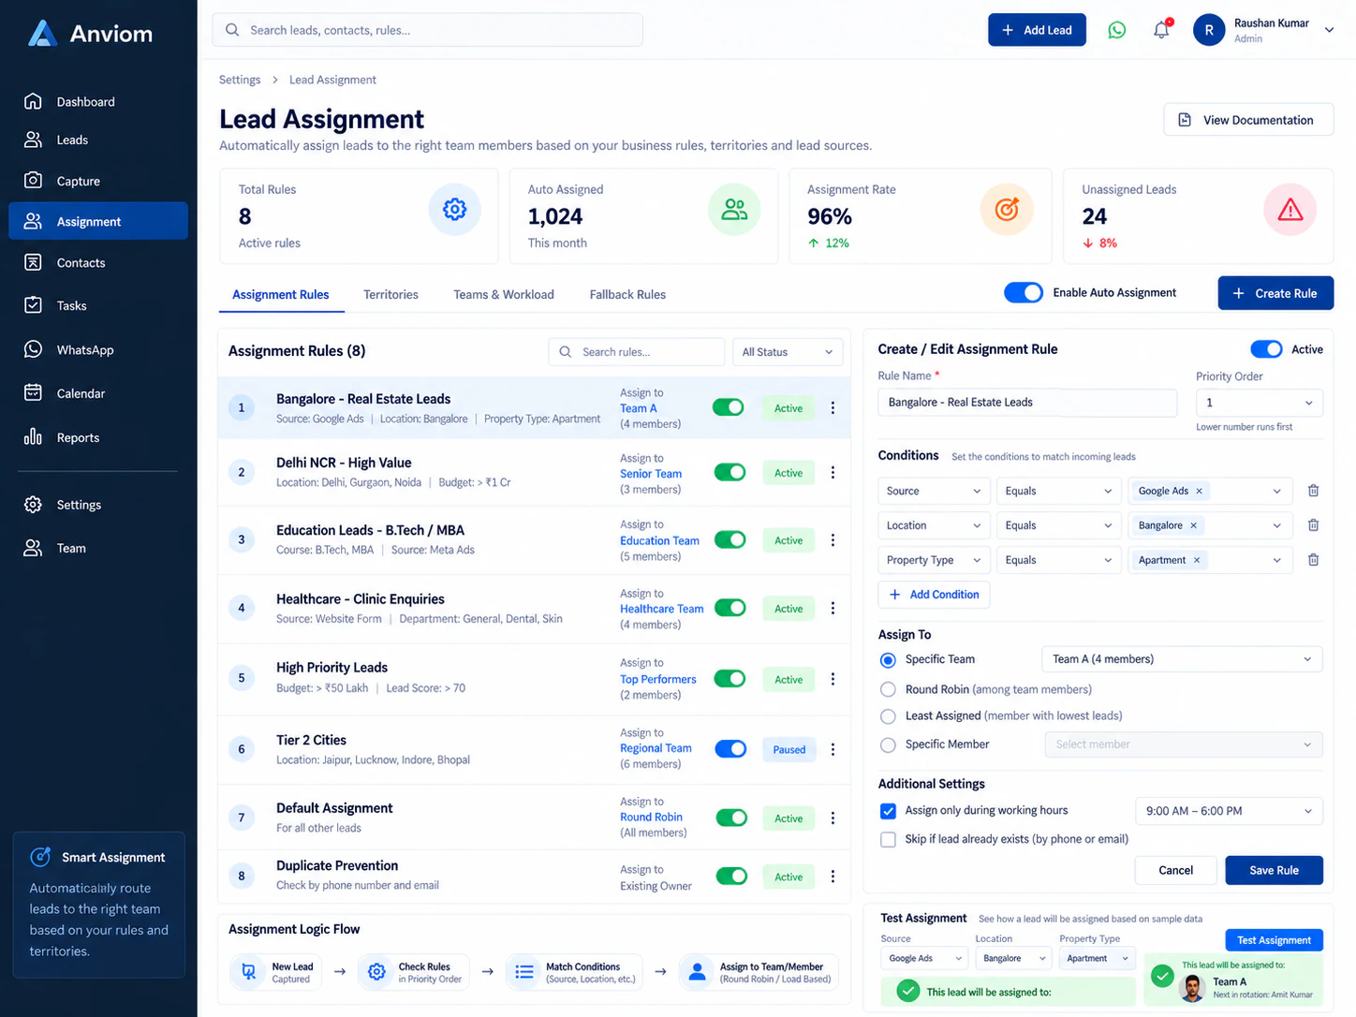Open Team A (4 members) dropdown

point(1182,659)
